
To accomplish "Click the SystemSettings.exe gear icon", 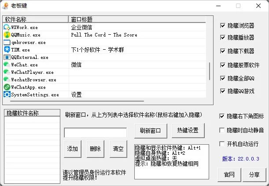I will click(x=7, y=95).
